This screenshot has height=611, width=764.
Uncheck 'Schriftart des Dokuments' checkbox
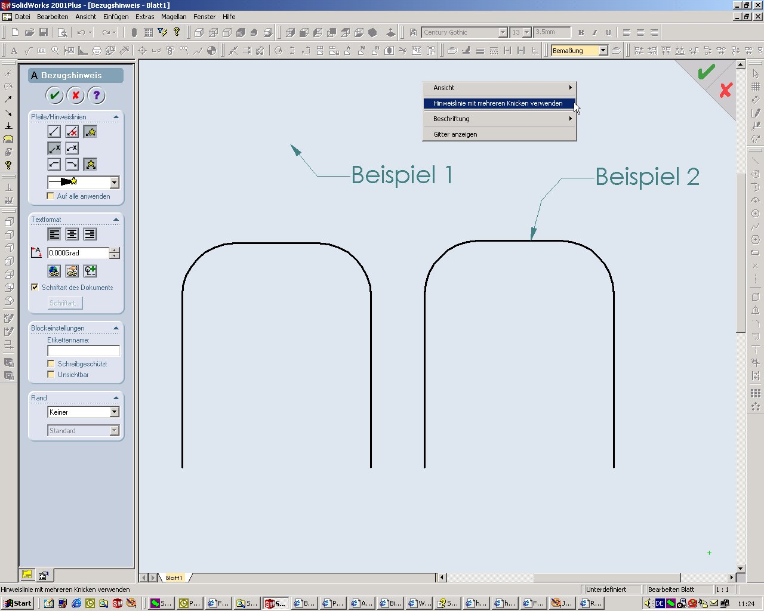35,288
